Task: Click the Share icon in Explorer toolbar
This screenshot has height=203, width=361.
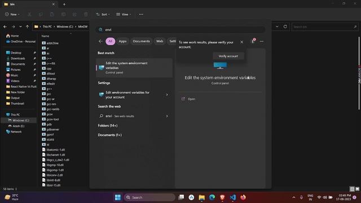Action: pyautogui.click(x=74, y=15)
